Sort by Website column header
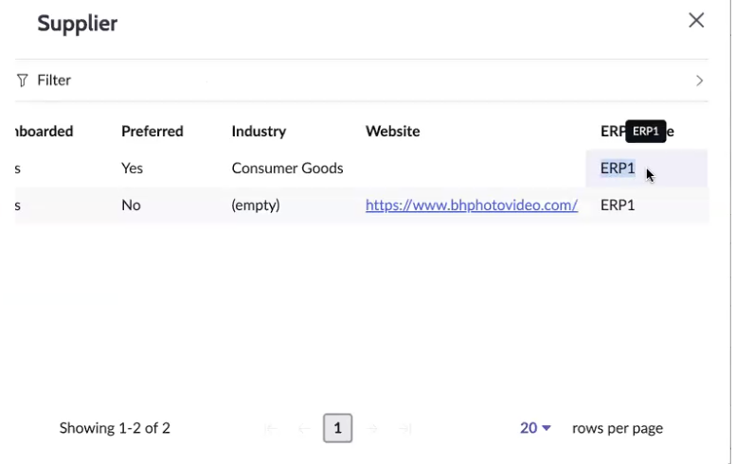735x464 pixels. [393, 132]
